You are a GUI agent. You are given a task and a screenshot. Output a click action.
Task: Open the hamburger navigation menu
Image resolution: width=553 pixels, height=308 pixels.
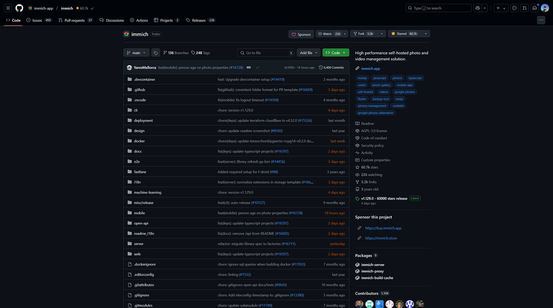click(8, 8)
